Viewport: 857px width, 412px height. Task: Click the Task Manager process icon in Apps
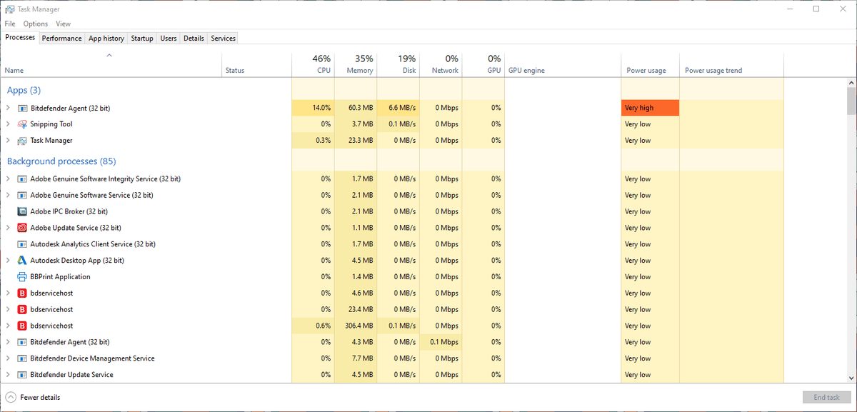(x=22, y=141)
